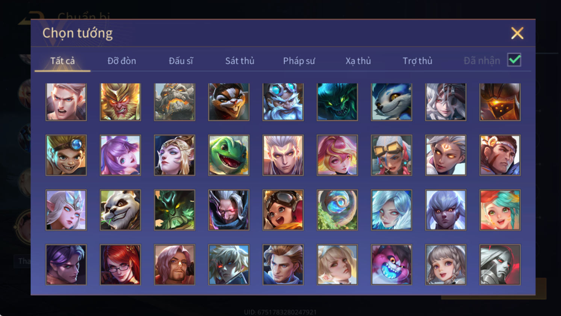Pick the swirling blue orb hero

(x=337, y=210)
